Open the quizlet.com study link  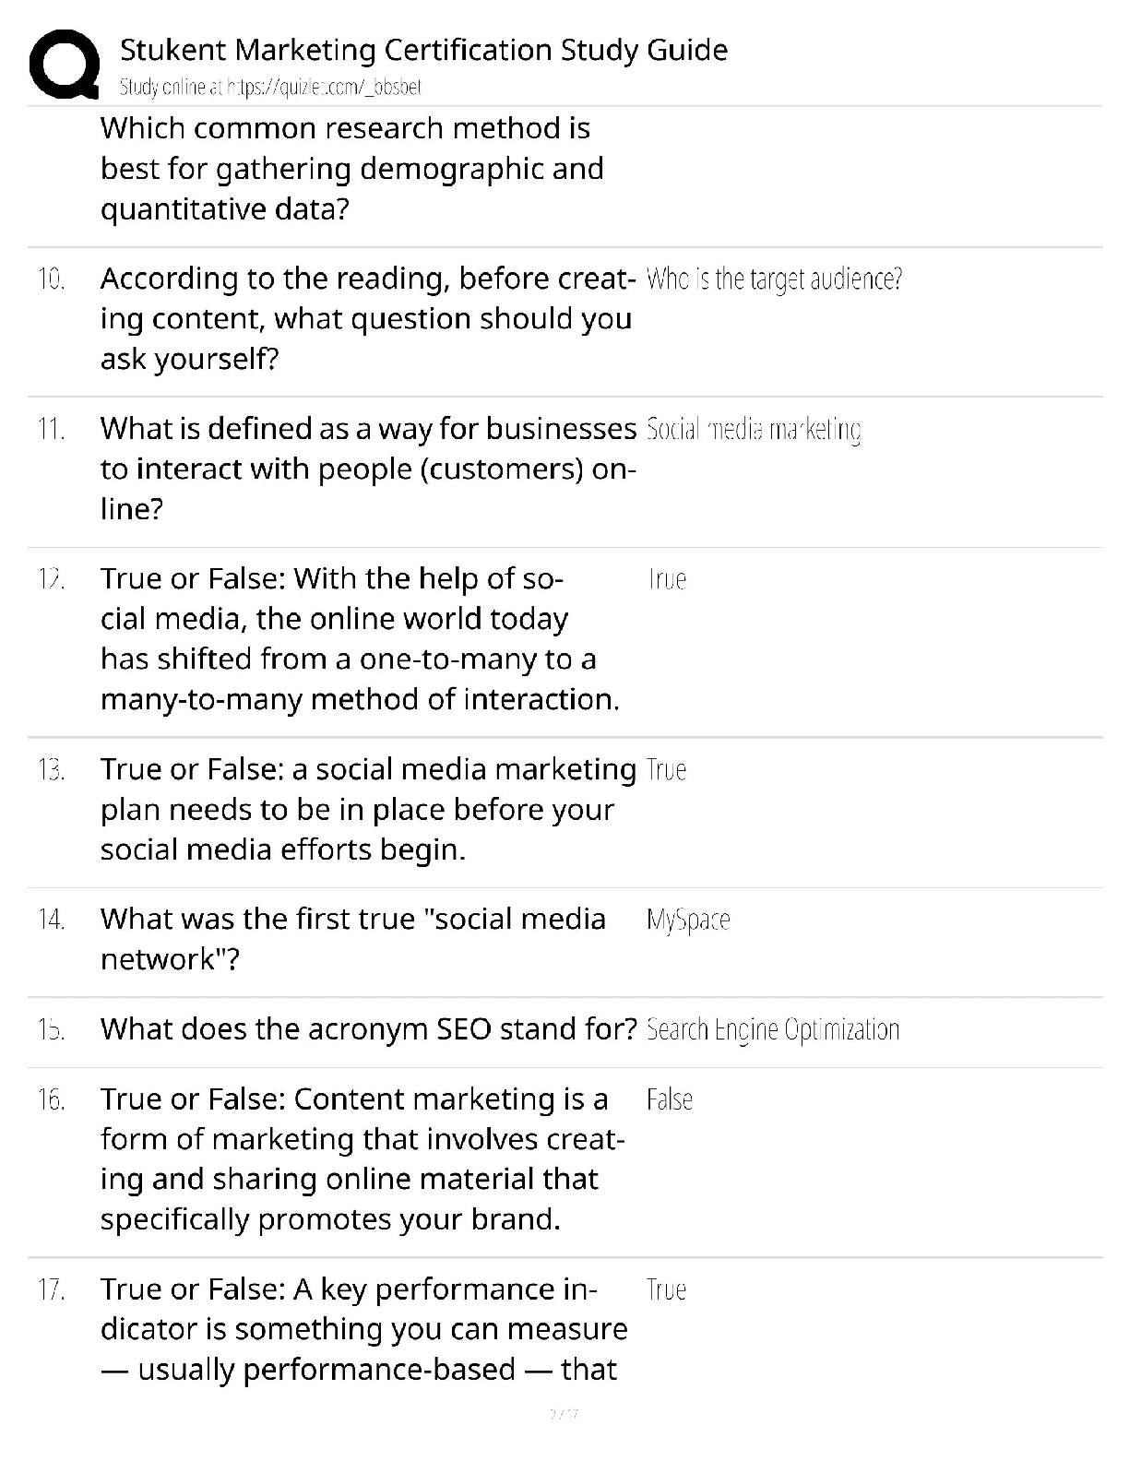[x=270, y=88]
